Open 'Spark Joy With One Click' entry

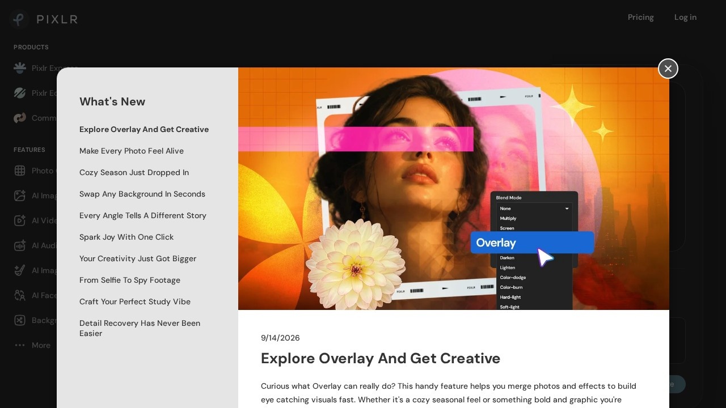[x=126, y=237]
